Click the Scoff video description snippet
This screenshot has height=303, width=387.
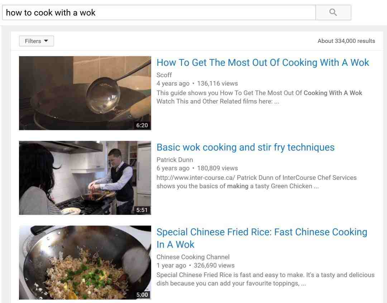259,97
